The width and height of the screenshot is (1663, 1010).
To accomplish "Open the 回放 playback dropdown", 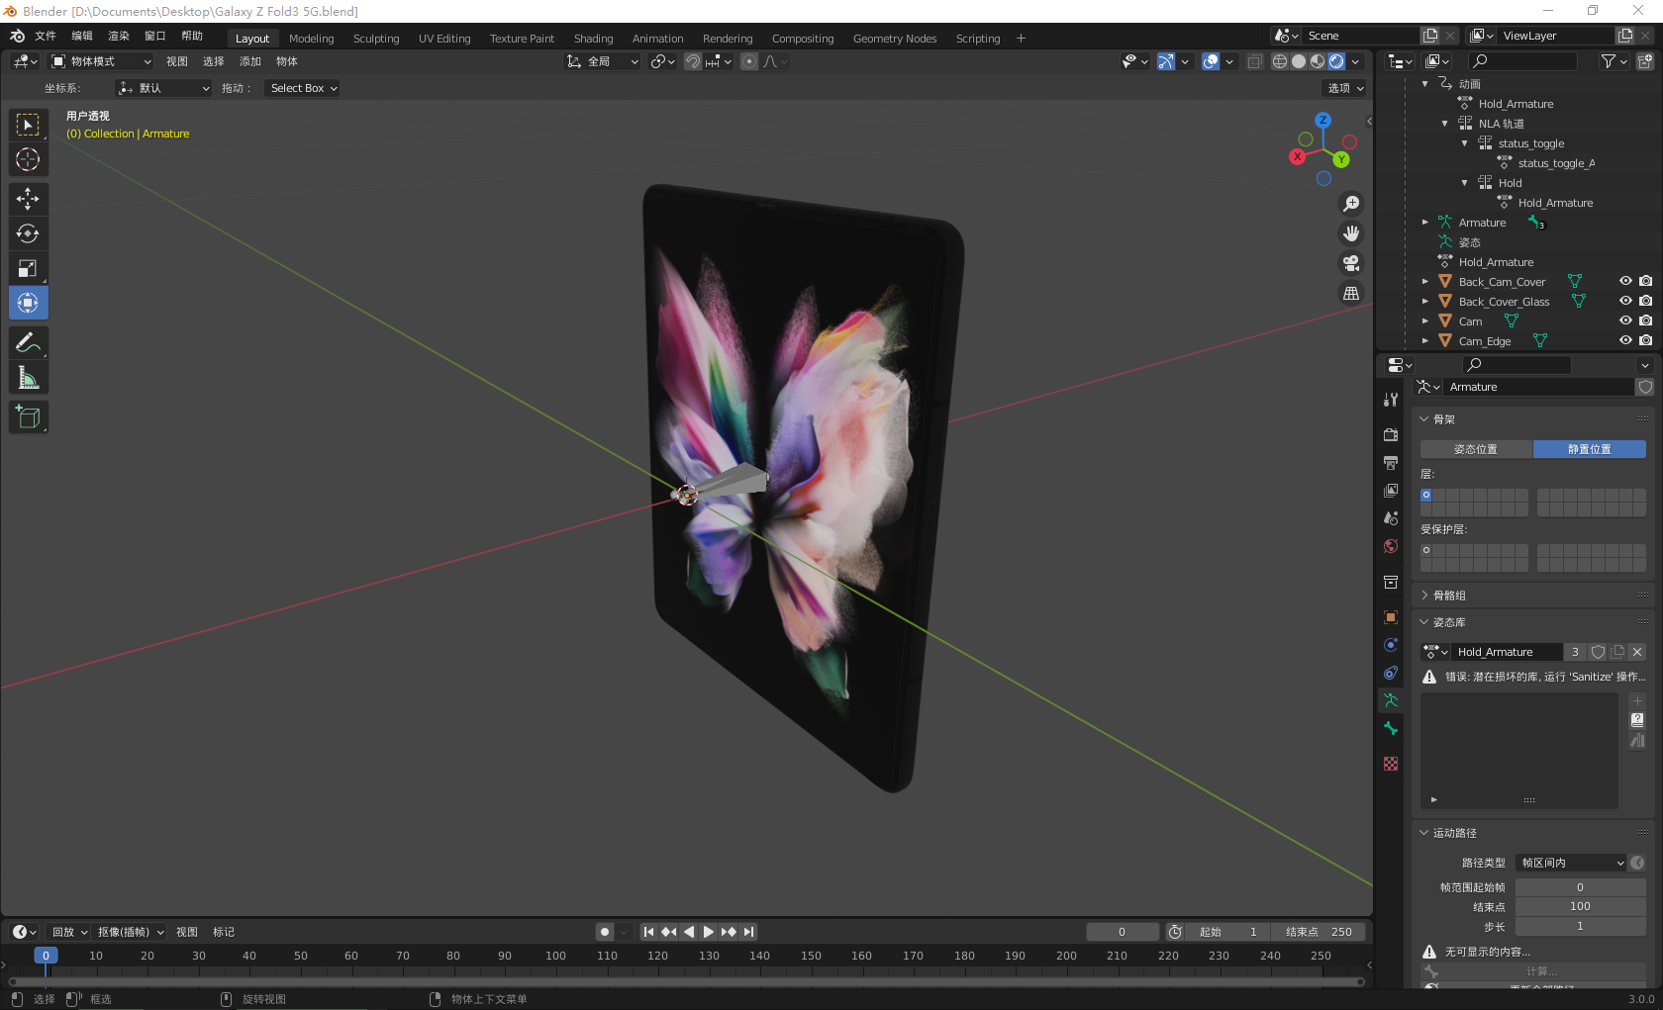I will (69, 932).
